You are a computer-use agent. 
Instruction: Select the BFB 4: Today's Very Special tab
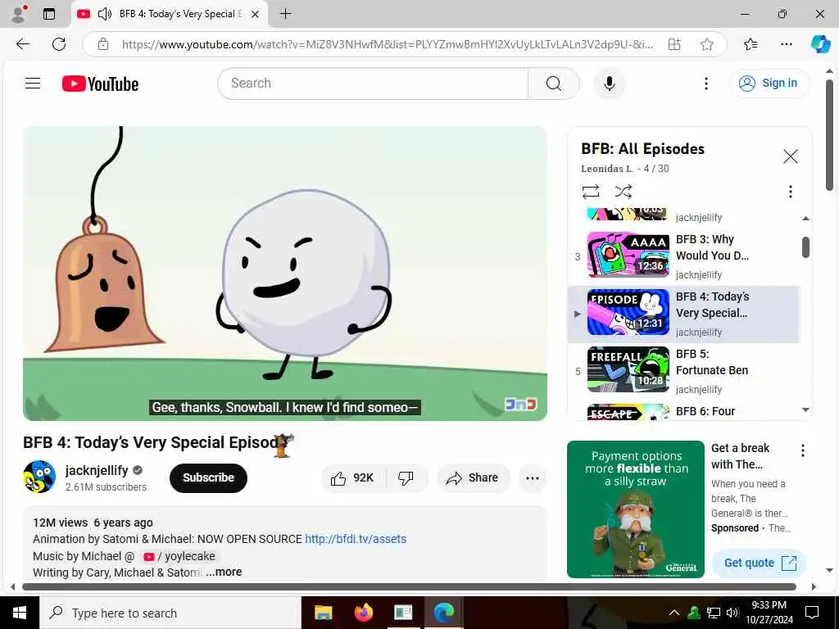(170, 15)
